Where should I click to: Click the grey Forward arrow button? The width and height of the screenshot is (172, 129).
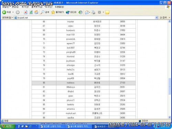click(x=18, y=12)
